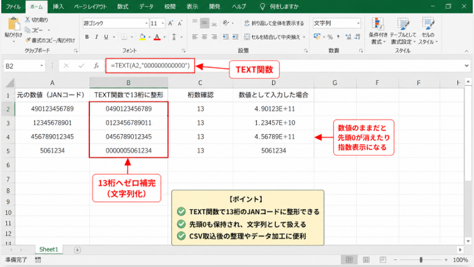474x267 pixels.
Task: Zoom out with the minus button
Action: click(395, 260)
